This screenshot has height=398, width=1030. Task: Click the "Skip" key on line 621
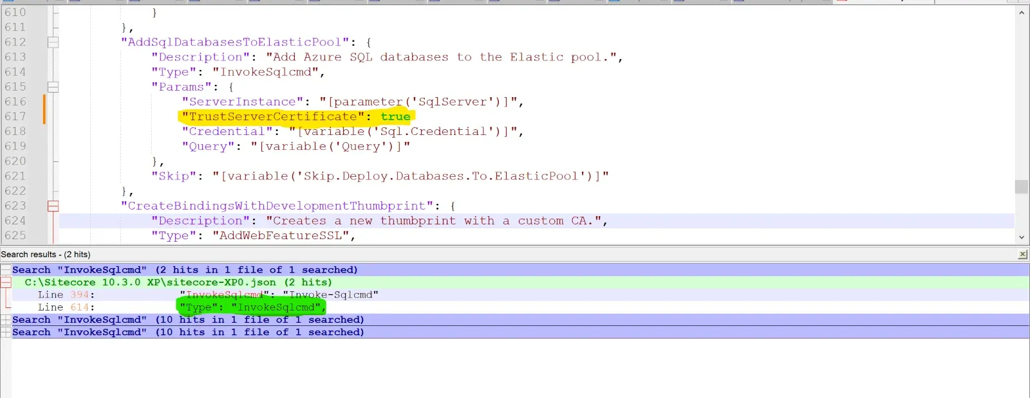pyautogui.click(x=174, y=176)
